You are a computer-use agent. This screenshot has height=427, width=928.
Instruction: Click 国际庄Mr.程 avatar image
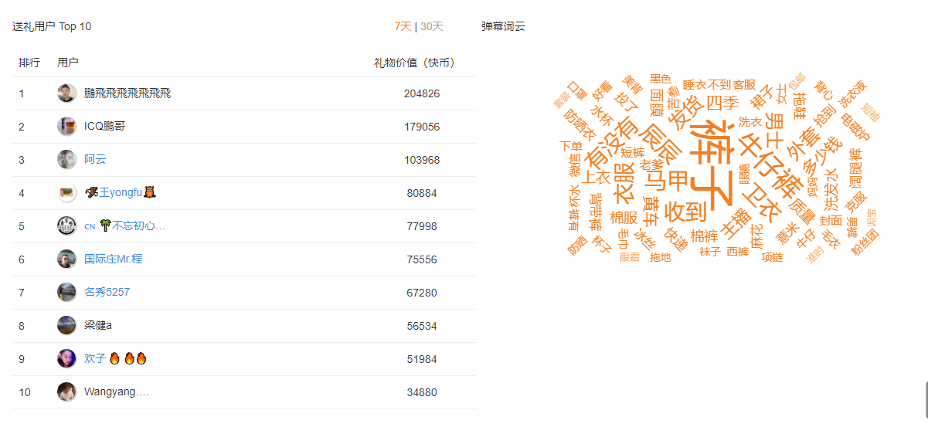click(x=66, y=259)
